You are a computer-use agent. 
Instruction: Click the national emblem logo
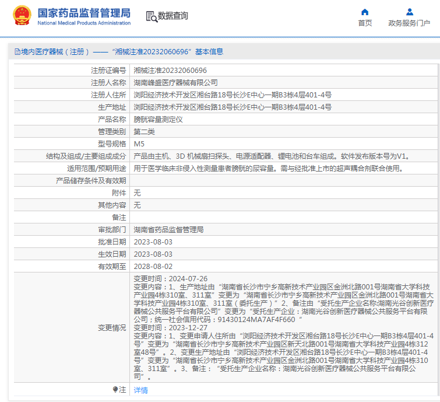coord(22,16)
